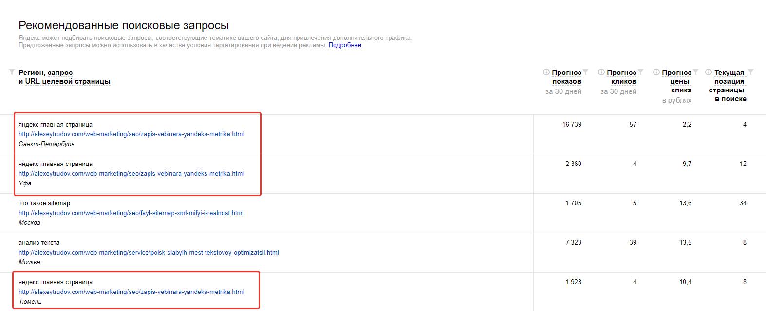Click info icon next to 'Прогноз показов'
The image size is (766, 311).
point(546,72)
